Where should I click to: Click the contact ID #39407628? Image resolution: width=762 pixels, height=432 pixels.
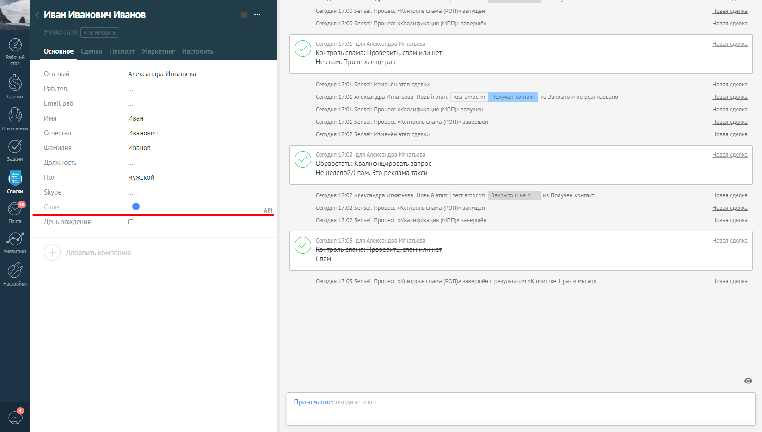[61, 33]
